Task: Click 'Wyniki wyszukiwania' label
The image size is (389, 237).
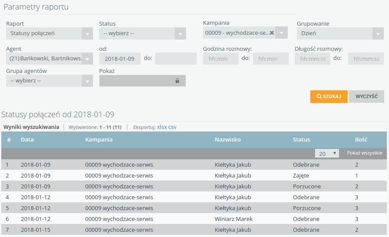Action: 31,127
